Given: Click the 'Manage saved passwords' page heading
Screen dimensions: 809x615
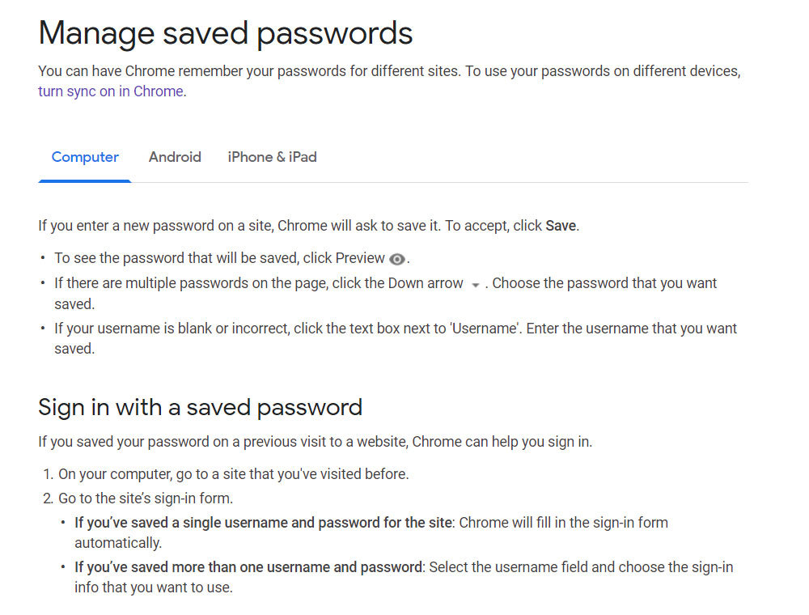Looking at the screenshot, I should point(226,33).
